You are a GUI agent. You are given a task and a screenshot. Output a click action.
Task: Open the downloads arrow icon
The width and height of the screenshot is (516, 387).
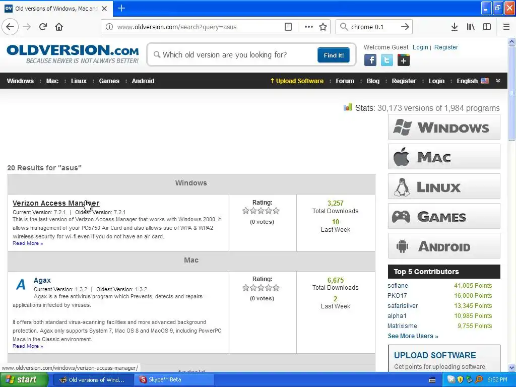click(455, 27)
